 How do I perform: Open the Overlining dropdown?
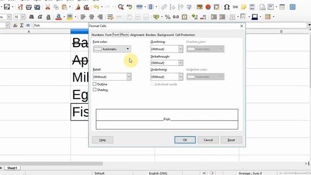(167, 49)
